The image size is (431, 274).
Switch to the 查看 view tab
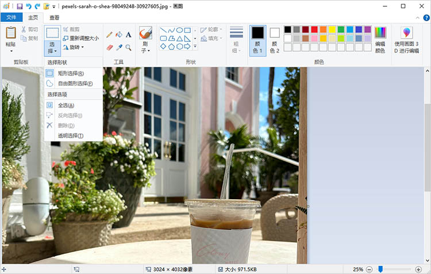(x=55, y=18)
